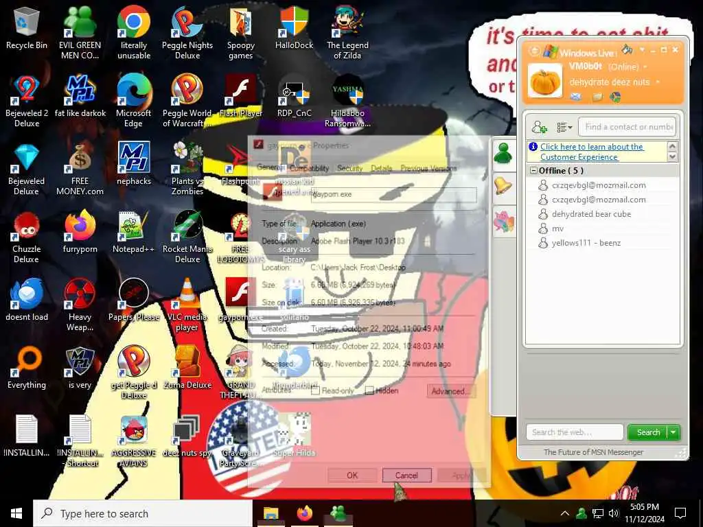This screenshot has height=527, width=703.
Task: Click the green Search button in Messenger
Action: pyautogui.click(x=648, y=432)
